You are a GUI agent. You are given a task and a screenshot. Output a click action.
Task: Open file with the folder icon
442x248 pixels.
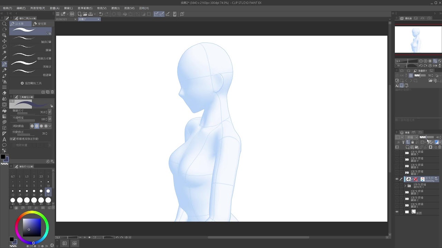(85, 14)
